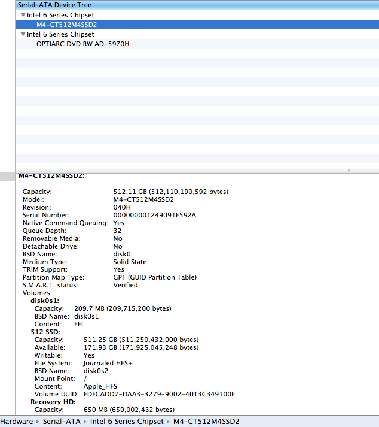This screenshot has height=427, width=379.
Task: Click Intel 6 Series Chipset in path bar
Action: tap(127, 421)
